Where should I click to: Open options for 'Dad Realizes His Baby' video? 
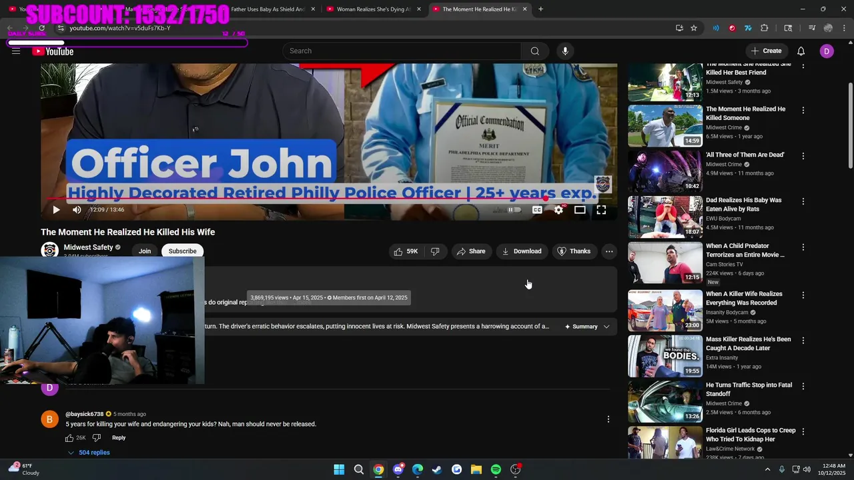(803, 201)
